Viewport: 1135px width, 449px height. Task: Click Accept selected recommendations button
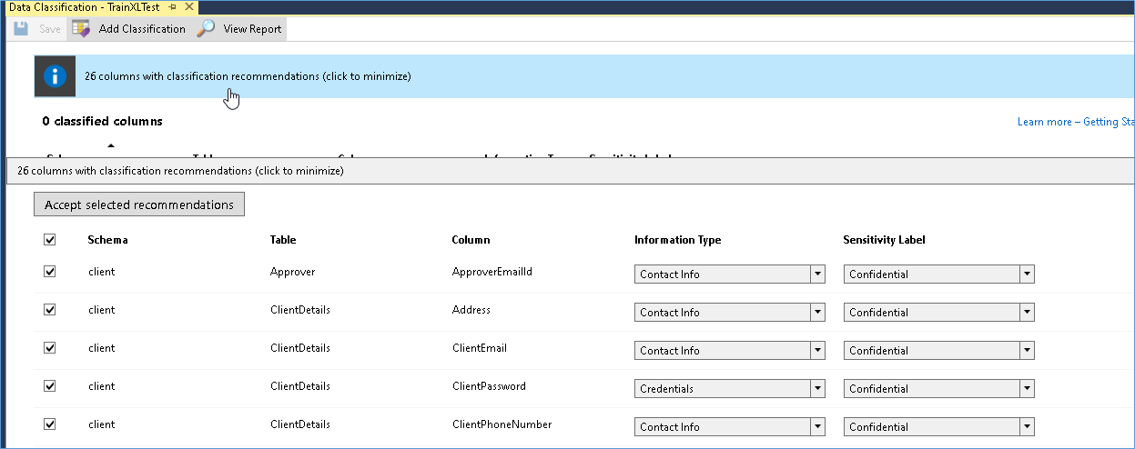pyautogui.click(x=139, y=205)
